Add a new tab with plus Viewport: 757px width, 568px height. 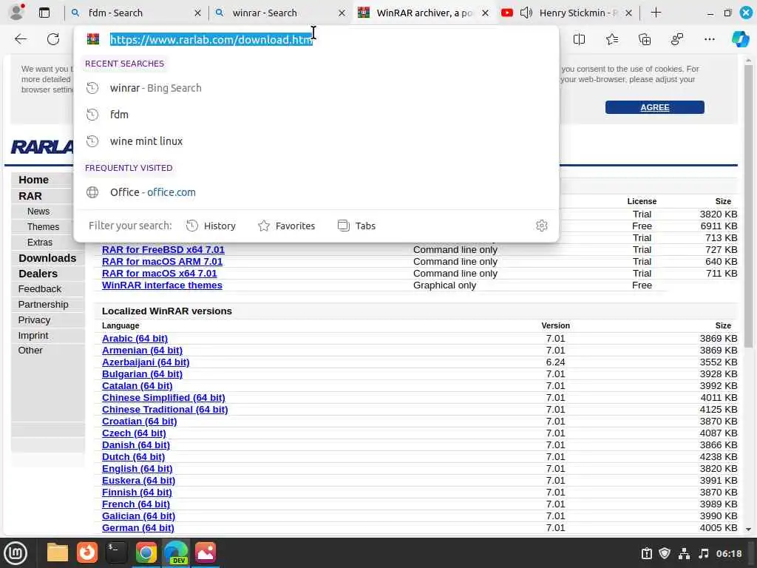pyautogui.click(x=656, y=13)
